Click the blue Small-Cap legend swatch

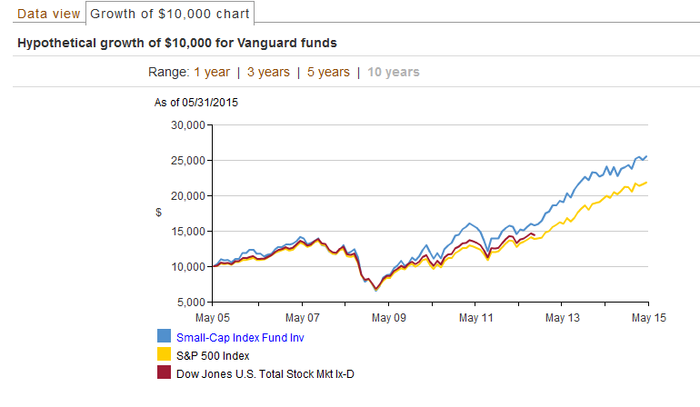point(165,338)
